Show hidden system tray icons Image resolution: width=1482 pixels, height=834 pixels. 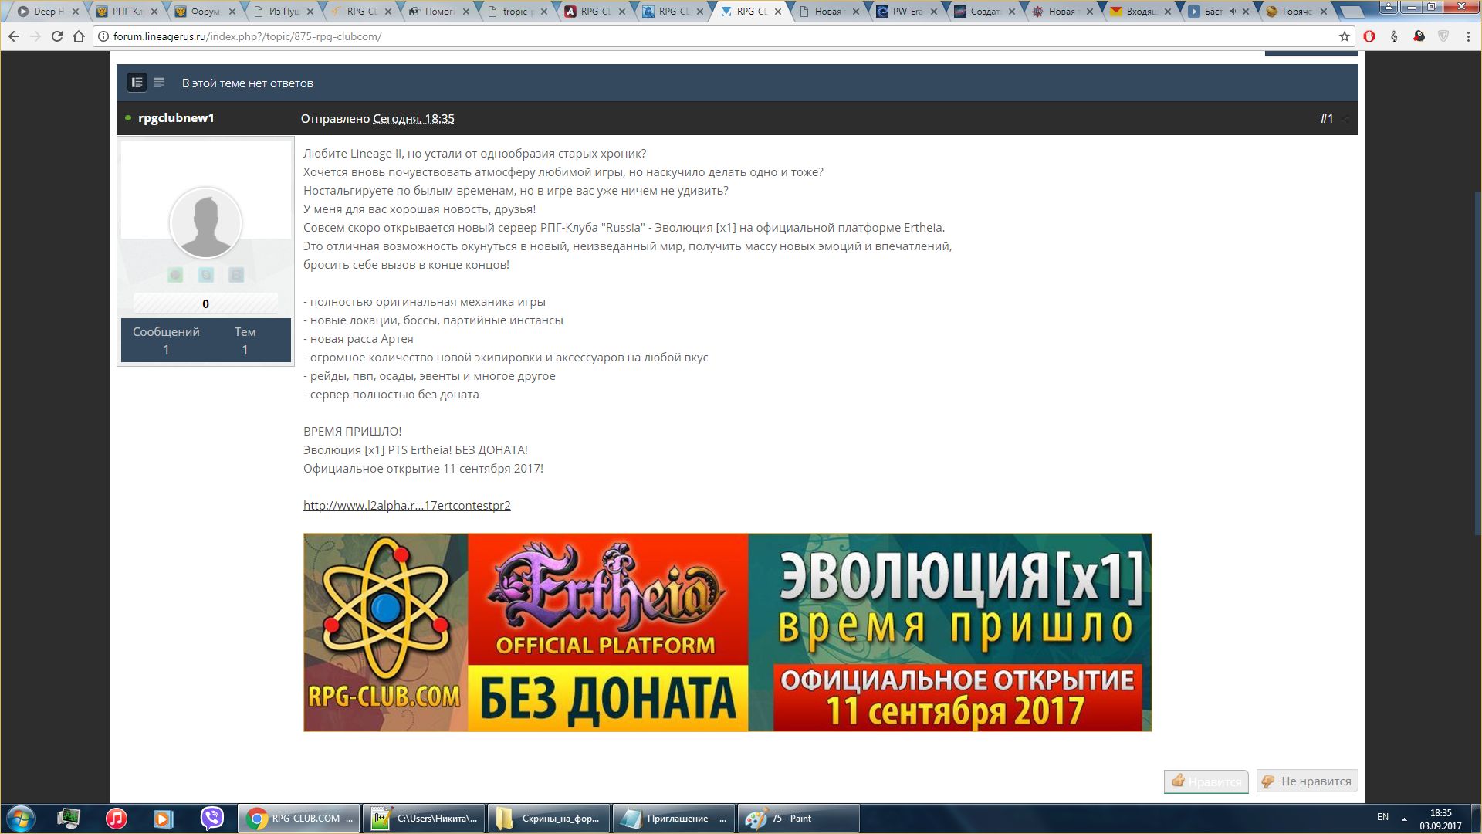(1404, 819)
